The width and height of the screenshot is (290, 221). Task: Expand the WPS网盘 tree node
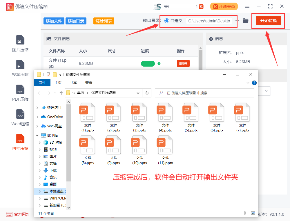[x=37, y=126]
